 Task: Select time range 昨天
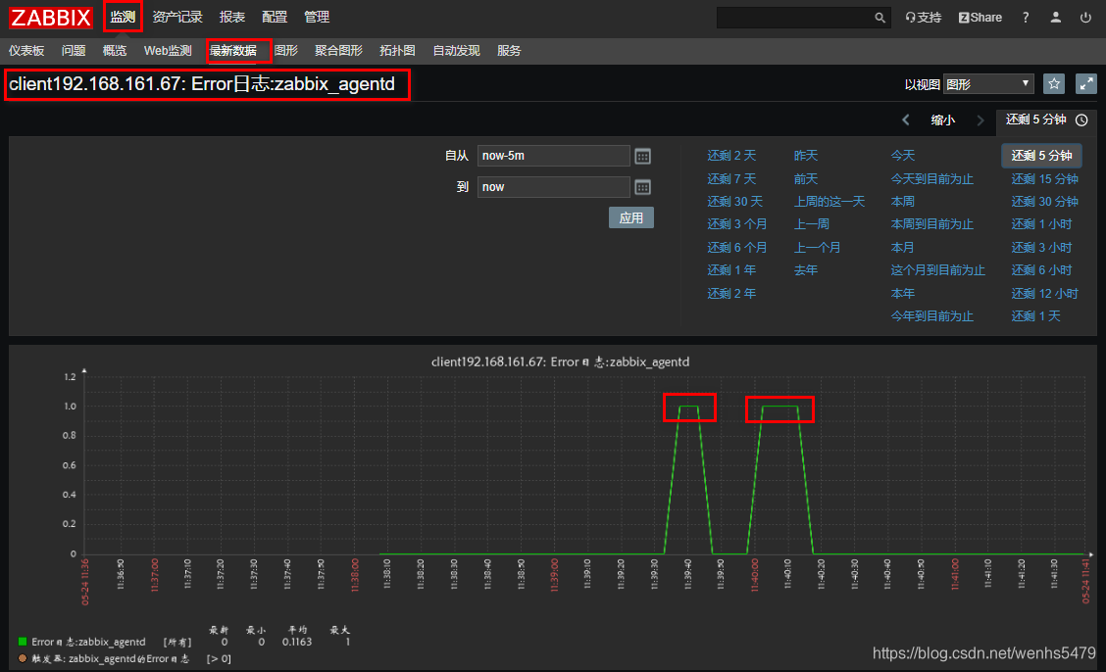806,156
